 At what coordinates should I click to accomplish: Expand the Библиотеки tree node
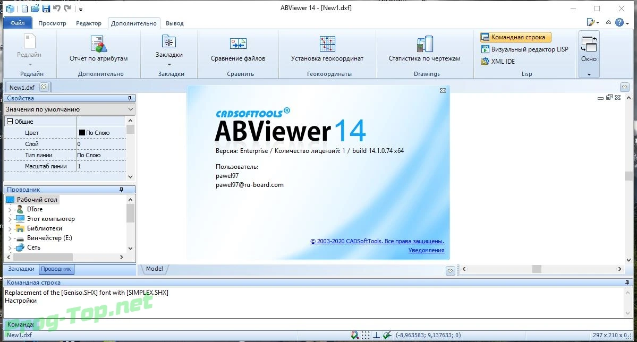[10, 229]
